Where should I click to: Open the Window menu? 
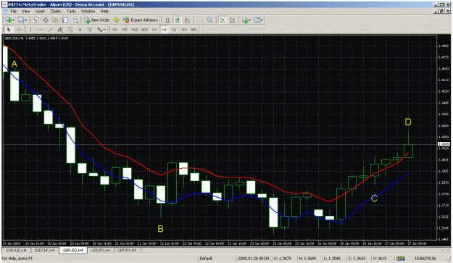[88, 12]
